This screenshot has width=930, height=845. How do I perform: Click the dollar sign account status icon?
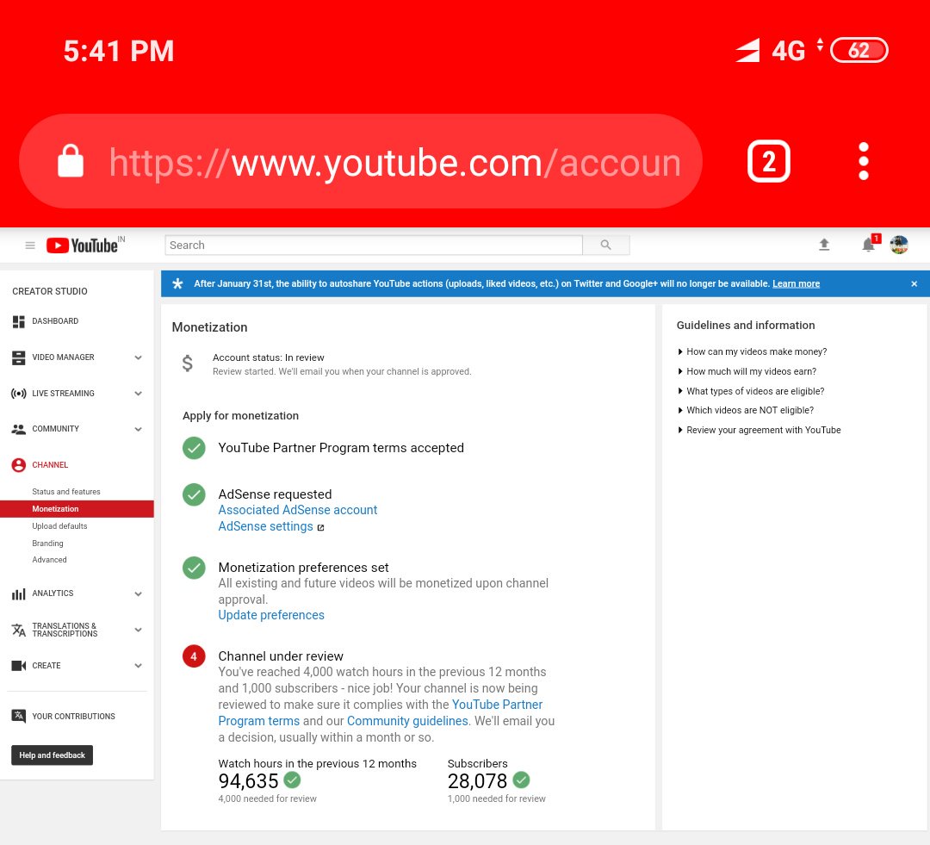[188, 363]
